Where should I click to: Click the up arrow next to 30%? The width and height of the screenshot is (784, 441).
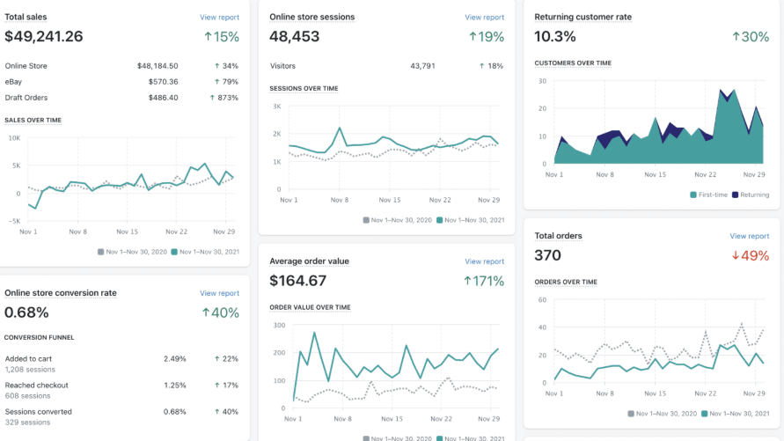click(x=736, y=37)
